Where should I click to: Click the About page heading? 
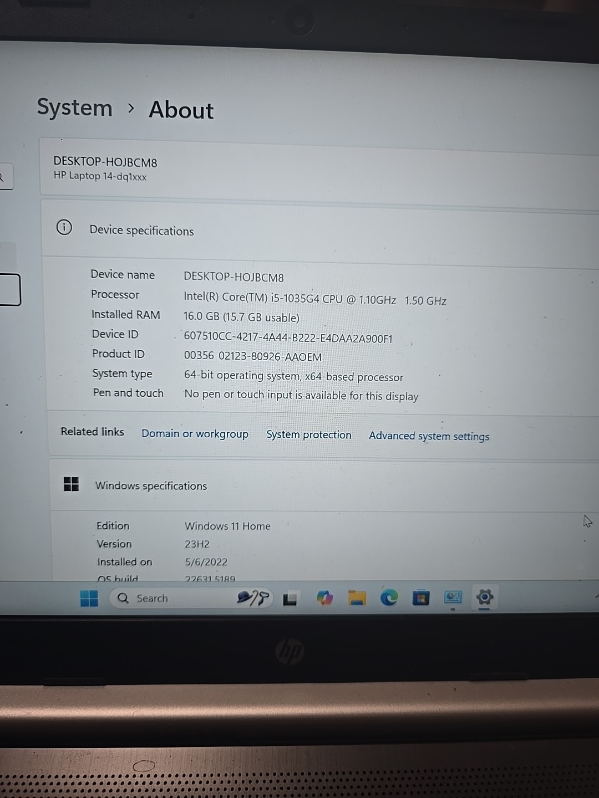pos(181,110)
